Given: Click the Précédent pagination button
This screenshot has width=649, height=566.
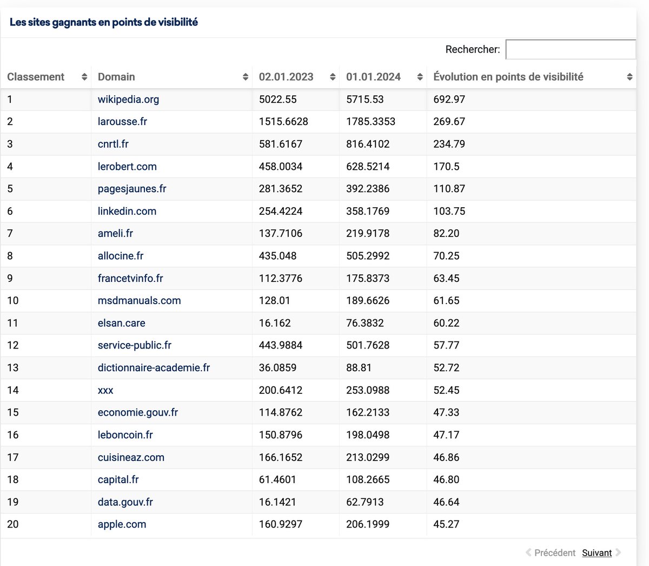Looking at the screenshot, I should 555,552.
